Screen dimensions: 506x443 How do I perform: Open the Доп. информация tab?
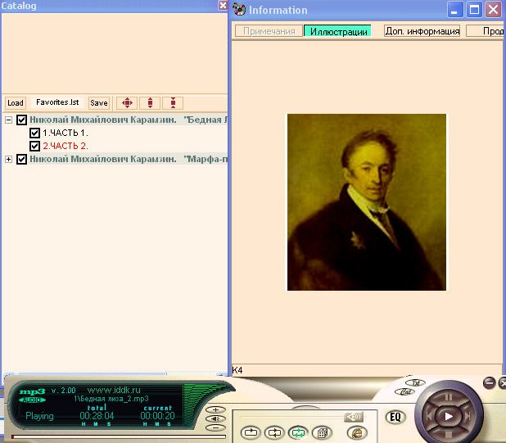pos(422,31)
